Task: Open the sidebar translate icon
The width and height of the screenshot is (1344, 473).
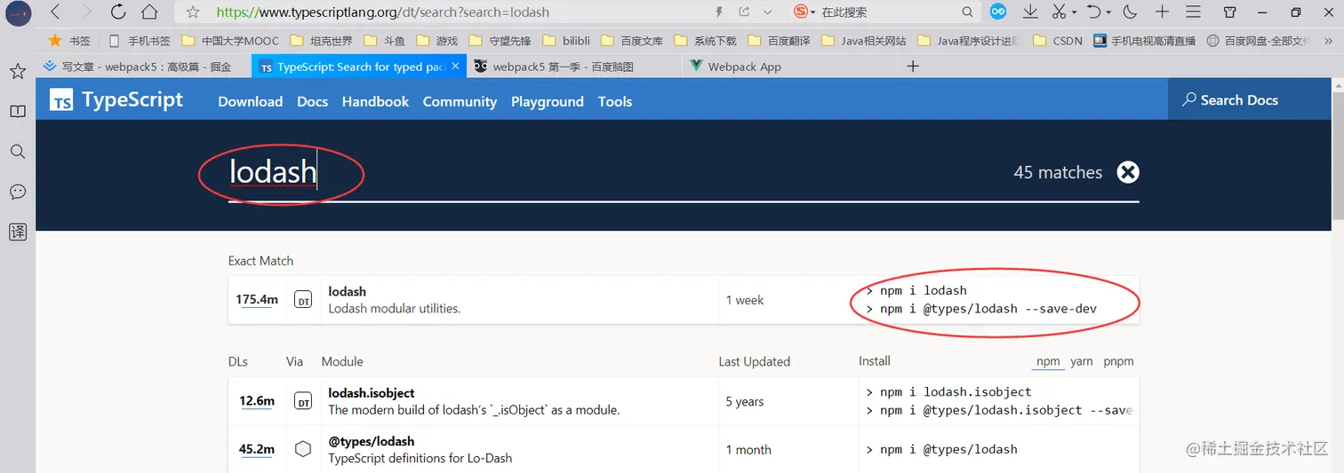Action: 18,233
